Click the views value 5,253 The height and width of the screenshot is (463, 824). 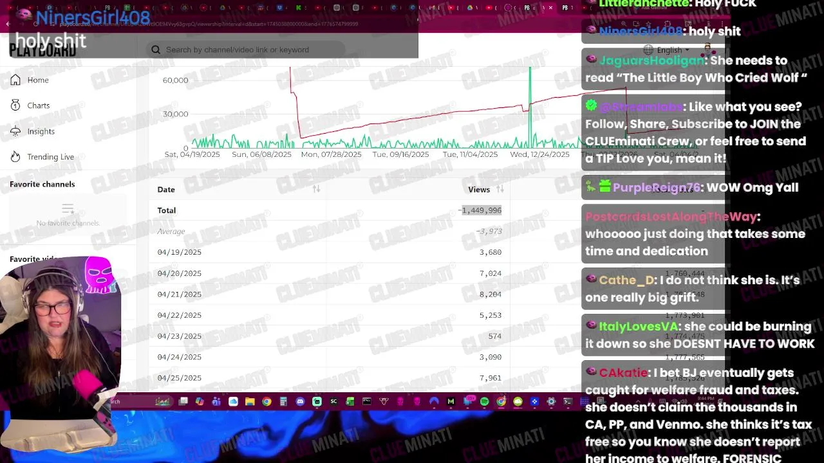click(491, 315)
